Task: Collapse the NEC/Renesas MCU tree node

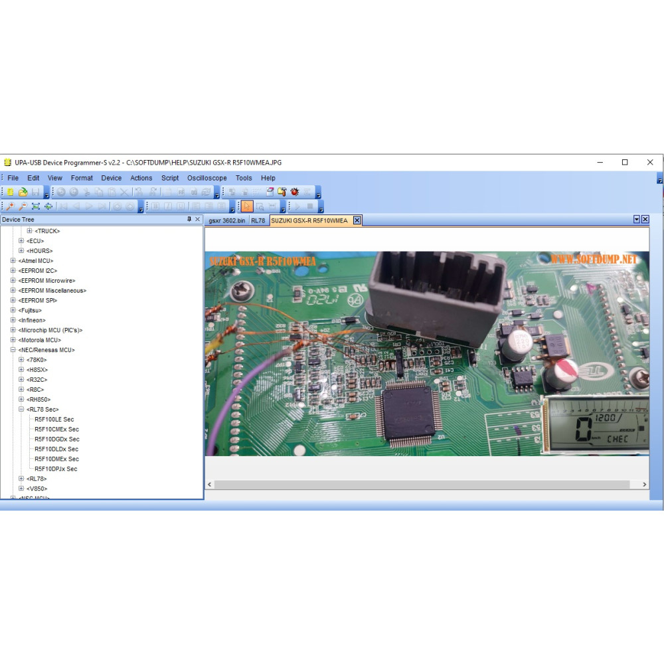Action: [13, 350]
